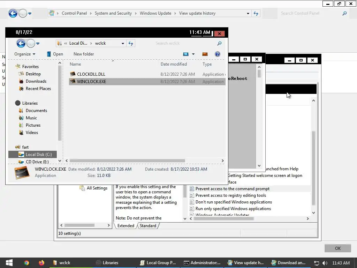Screen dimensions: 357x268
Task: Refresh the wclck folder view
Action: [131, 43]
